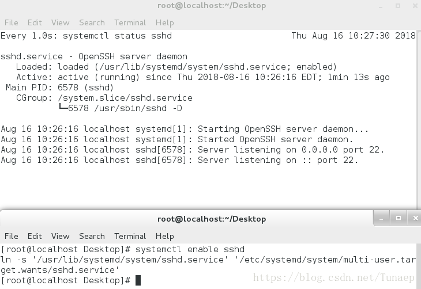421x289 pixels.
Task: Close the front terminal window
Action: (415, 219)
